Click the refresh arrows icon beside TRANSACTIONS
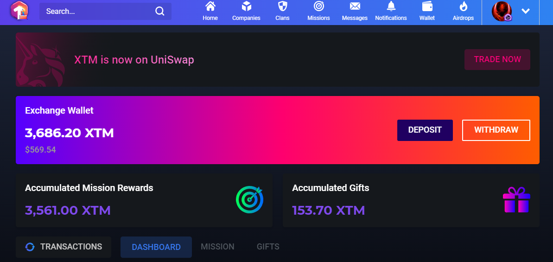Viewport: 553px width, 262px height. (x=30, y=247)
